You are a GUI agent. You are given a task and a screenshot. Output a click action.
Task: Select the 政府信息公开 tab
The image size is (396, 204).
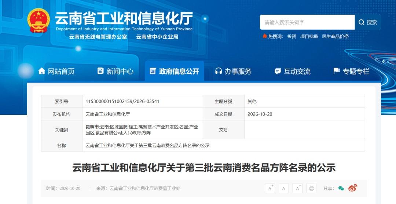point(174,71)
